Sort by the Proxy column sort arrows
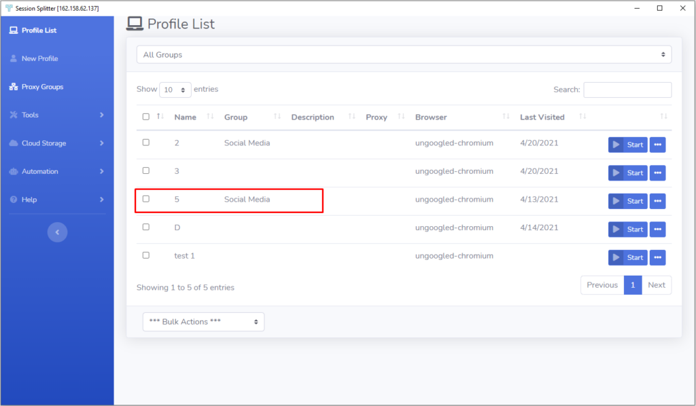The width and height of the screenshot is (696, 406). pyautogui.click(x=401, y=116)
